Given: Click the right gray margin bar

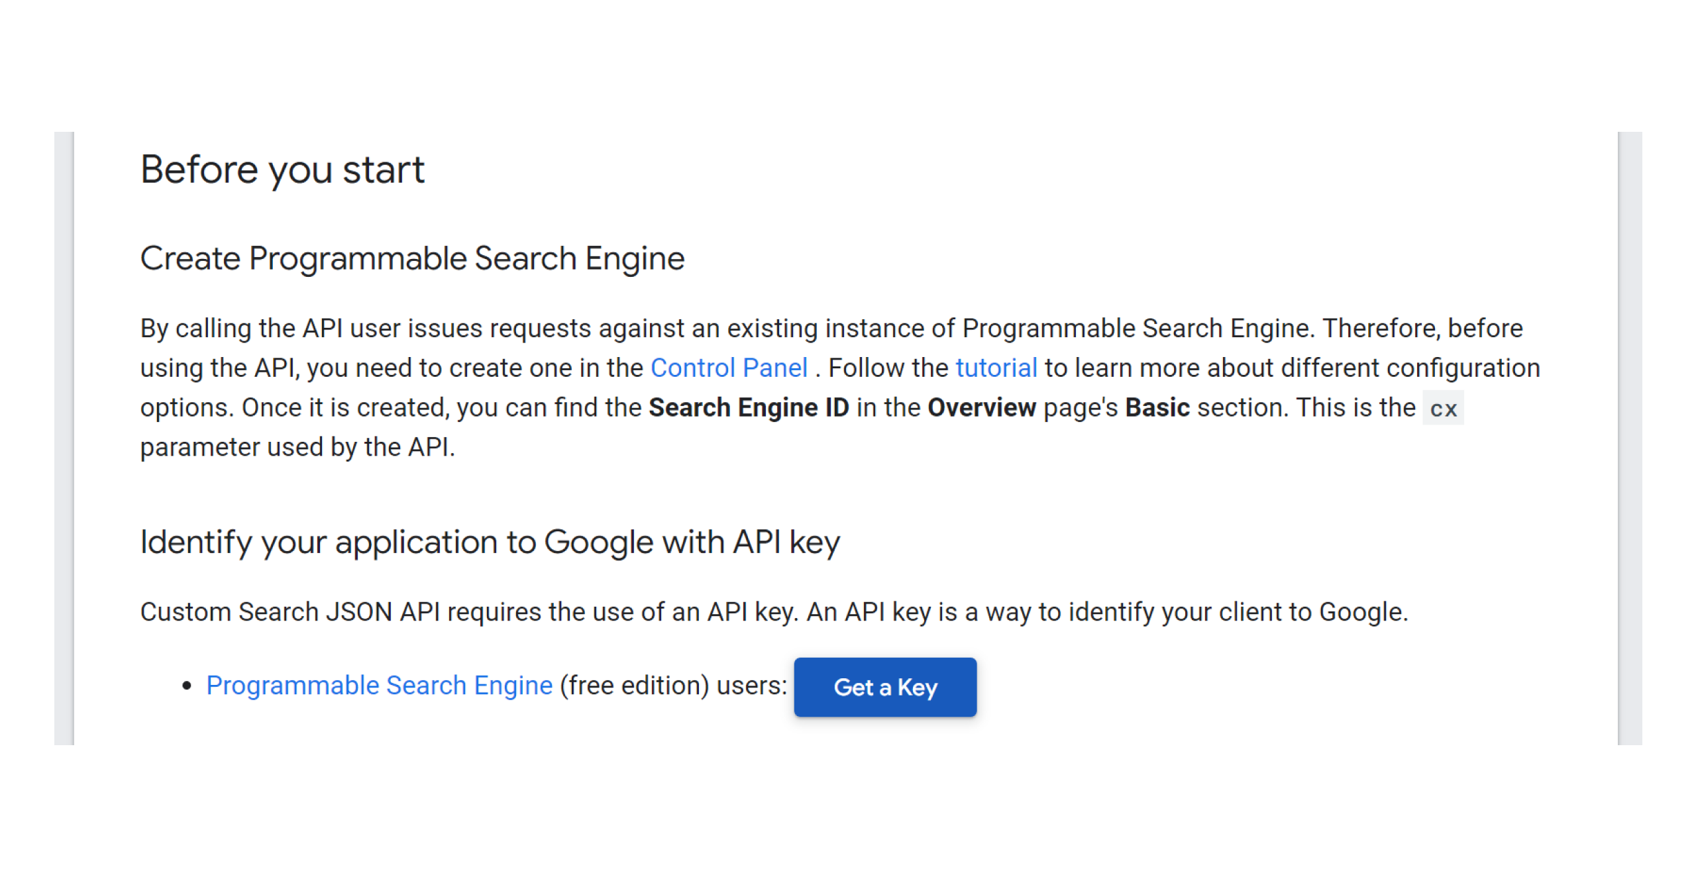Looking at the screenshot, I should click(x=1629, y=437).
